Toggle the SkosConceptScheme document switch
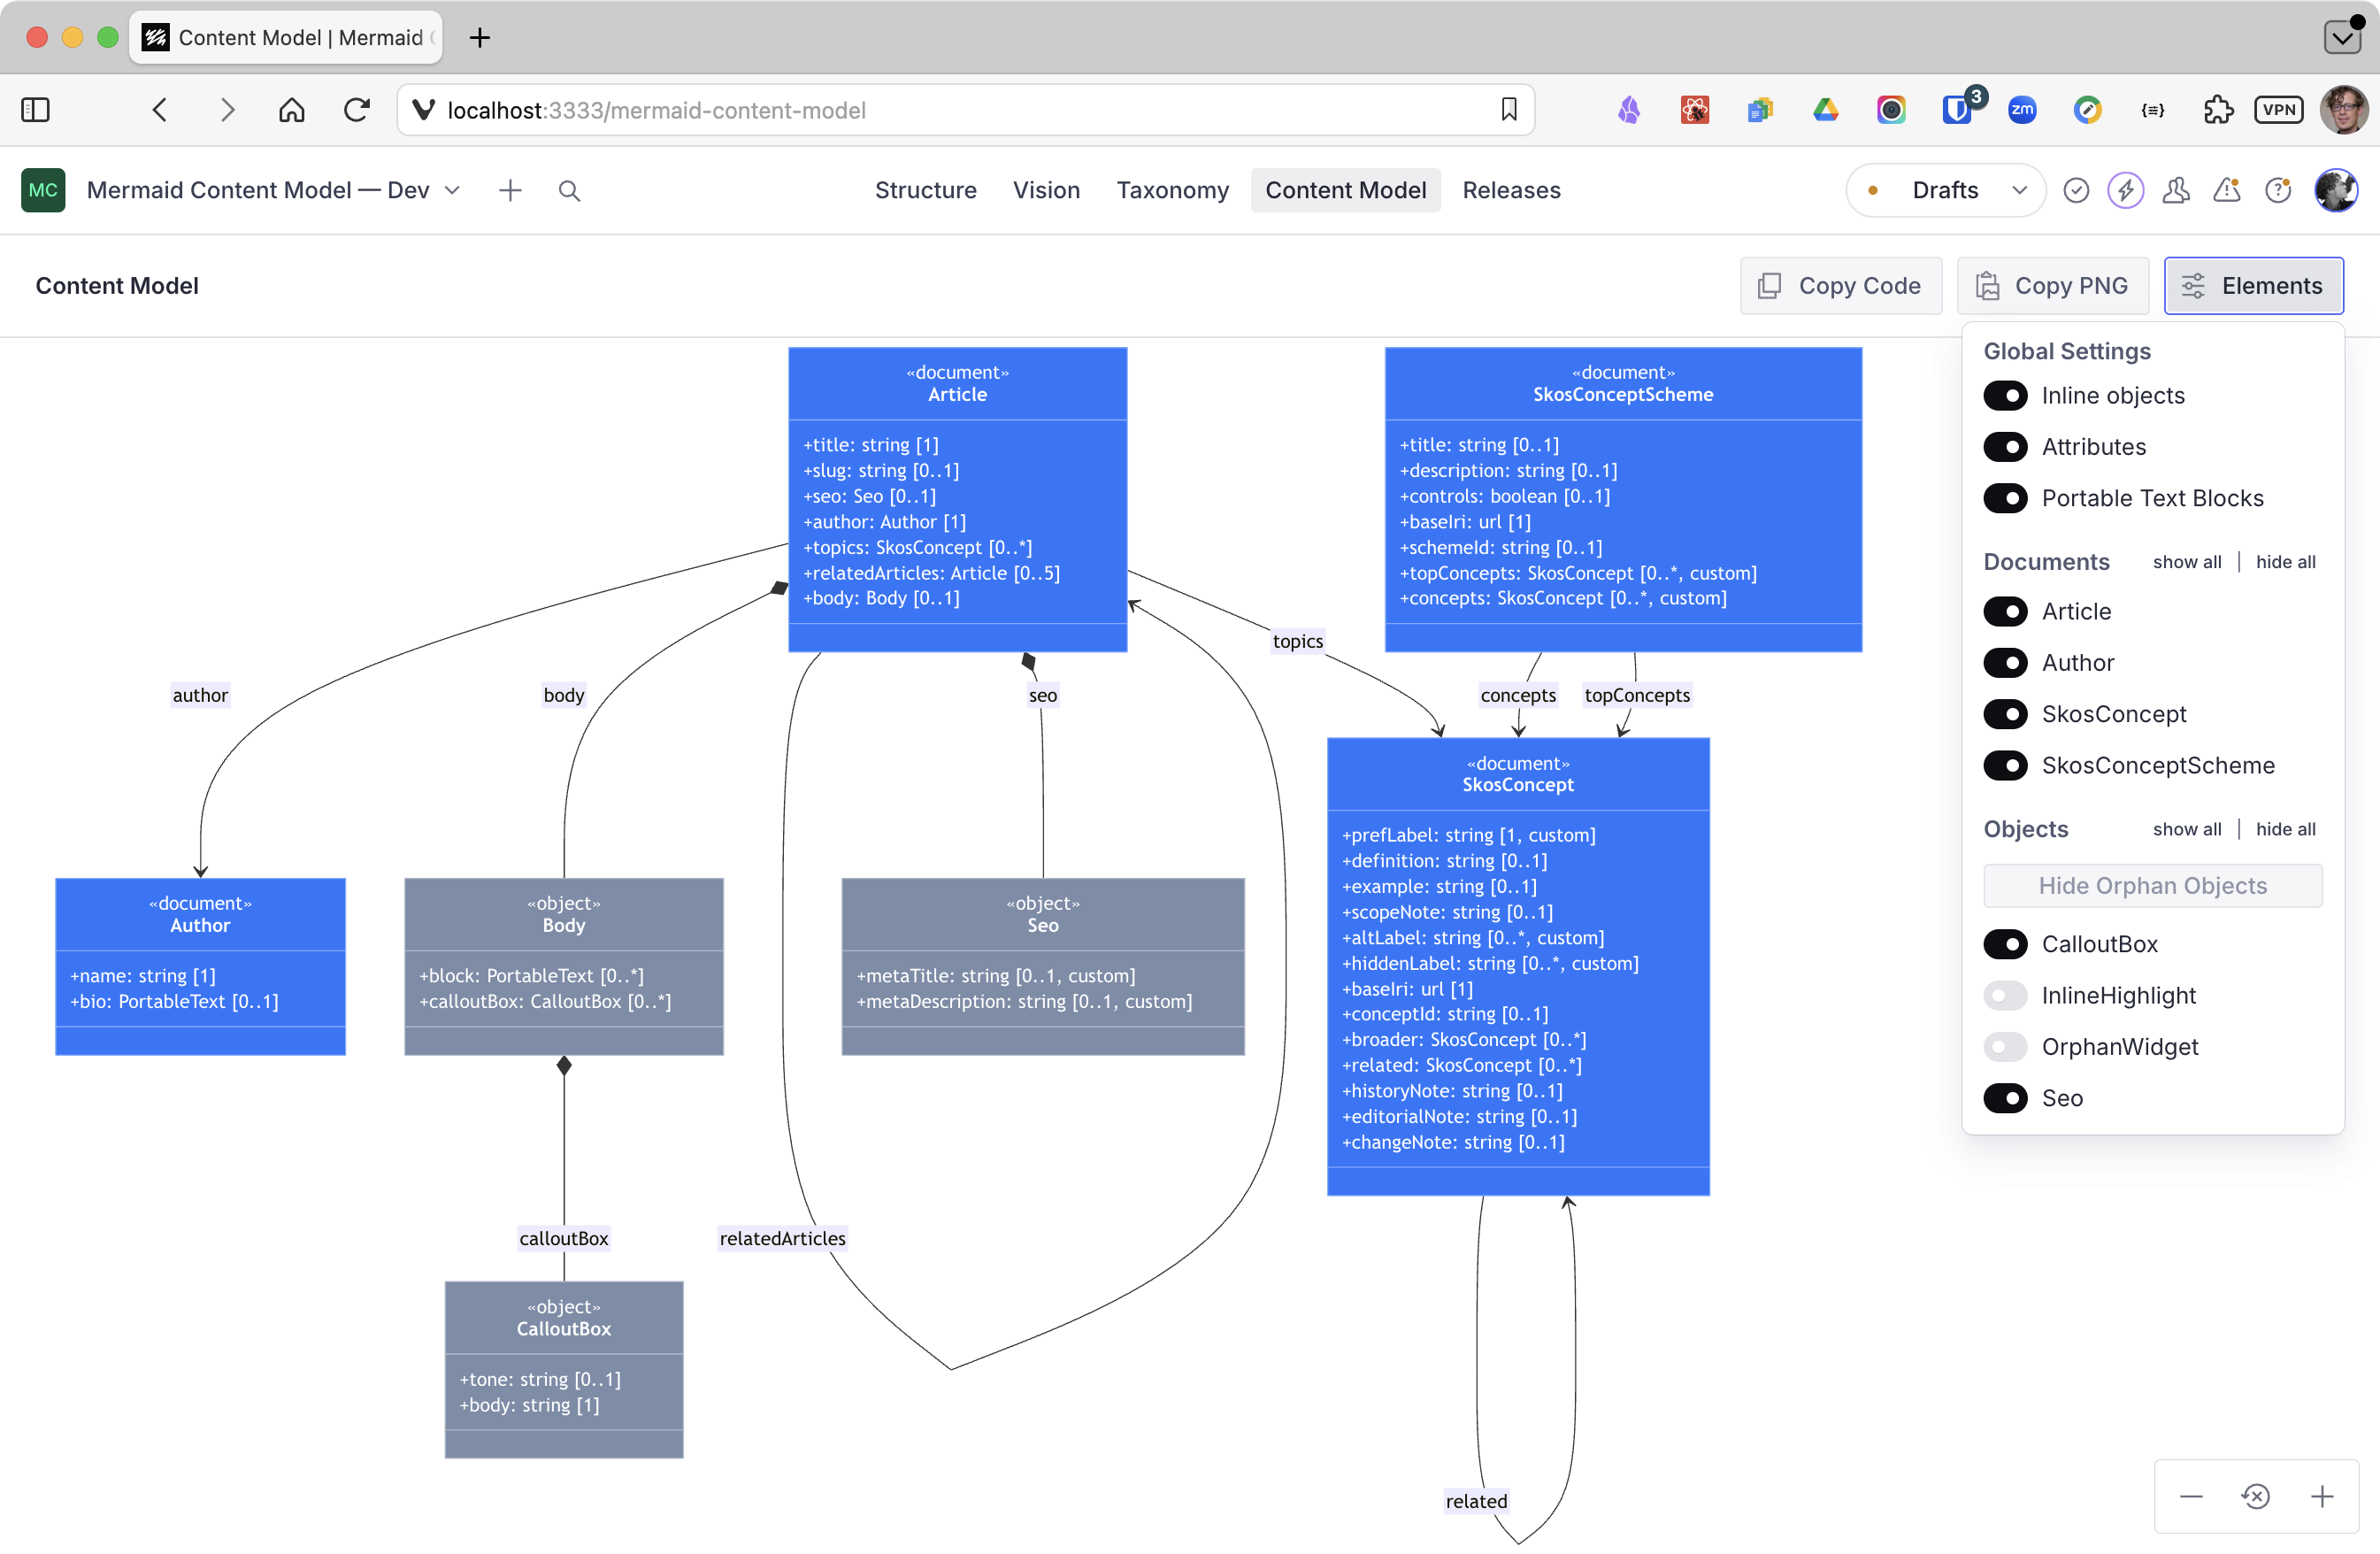 click(x=2005, y=765)
